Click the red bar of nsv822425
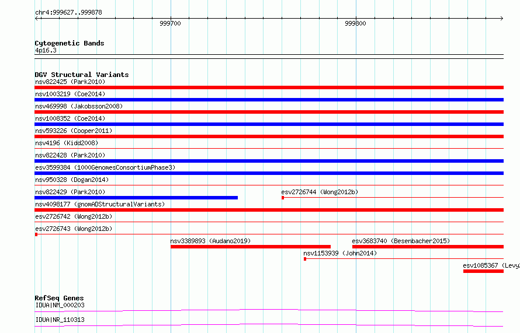This screenshot has width=520, height=333. [269, 87]
